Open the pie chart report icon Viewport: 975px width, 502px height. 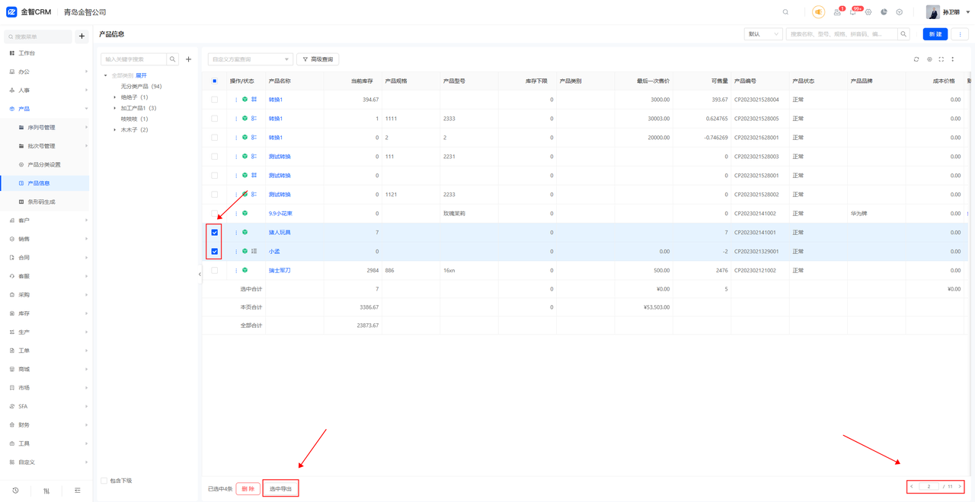[x=884, y=12]
